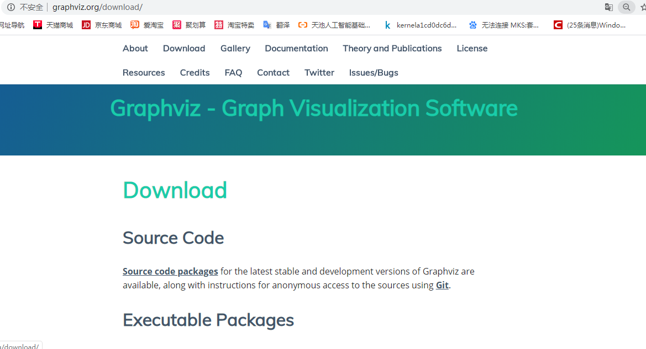
Task: Go to the FAQ section
Action: coord(233,72)
